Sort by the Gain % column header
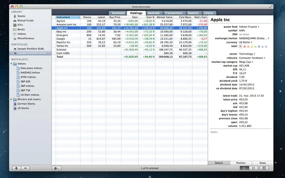 147,17
